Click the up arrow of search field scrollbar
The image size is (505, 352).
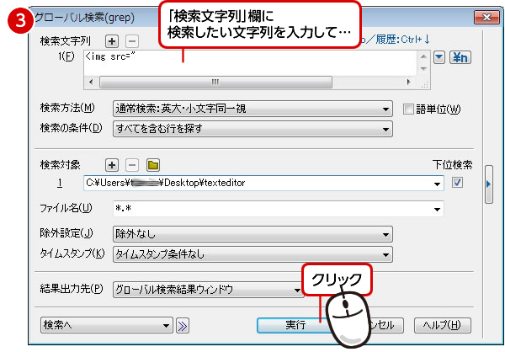pos(423,57)
